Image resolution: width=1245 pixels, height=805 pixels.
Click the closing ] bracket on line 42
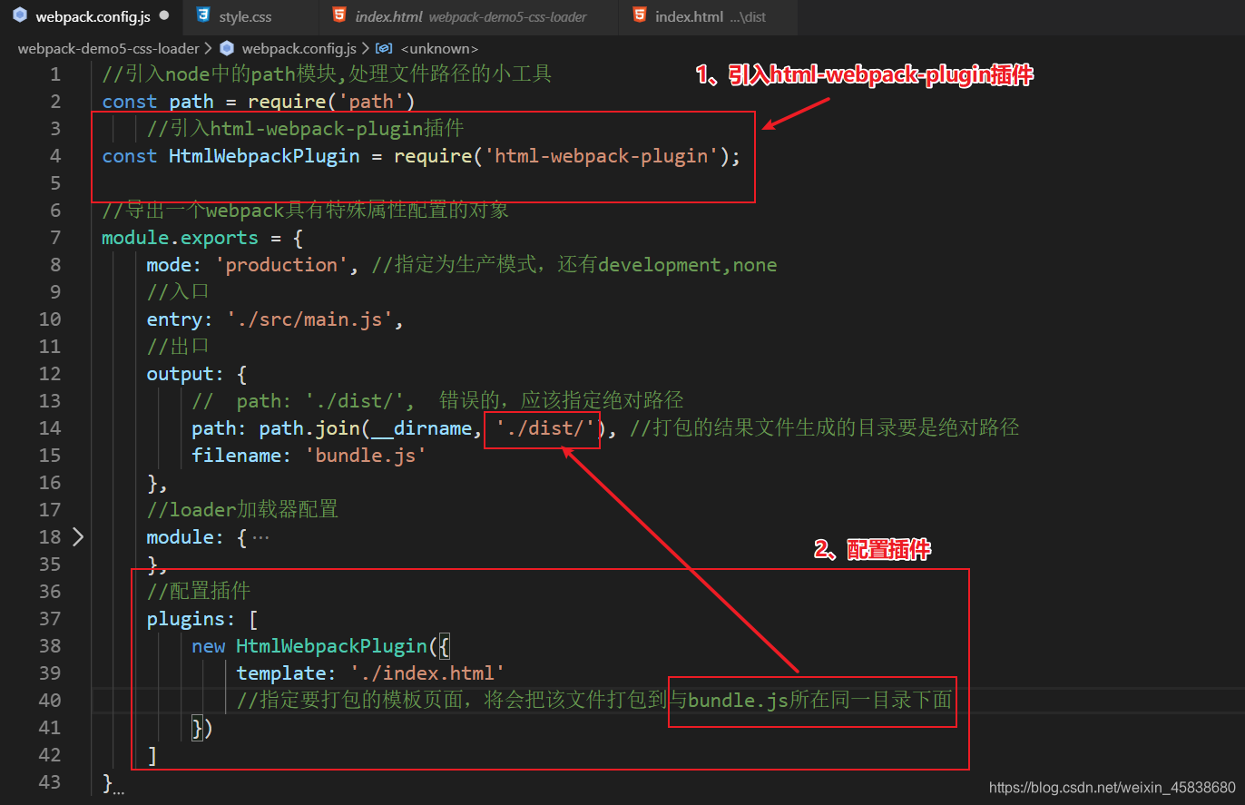tap(152, 754)
